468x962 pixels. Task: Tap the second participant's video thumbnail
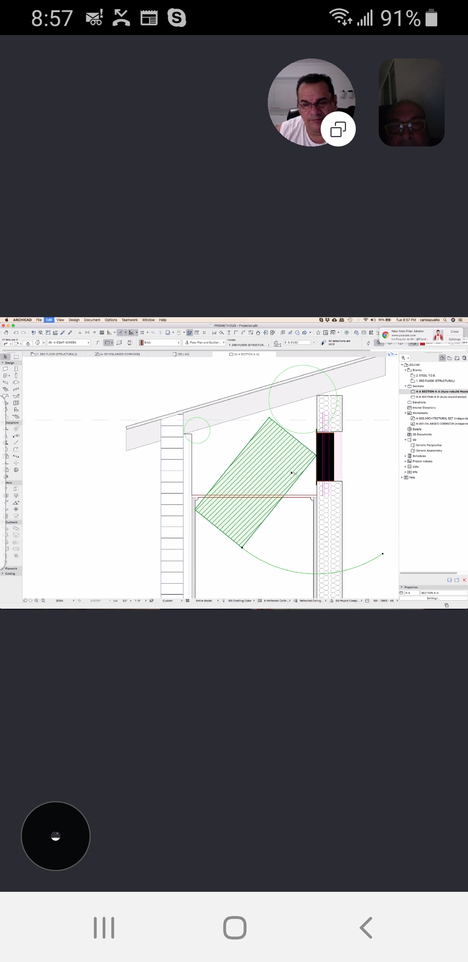tap(411, 102)
